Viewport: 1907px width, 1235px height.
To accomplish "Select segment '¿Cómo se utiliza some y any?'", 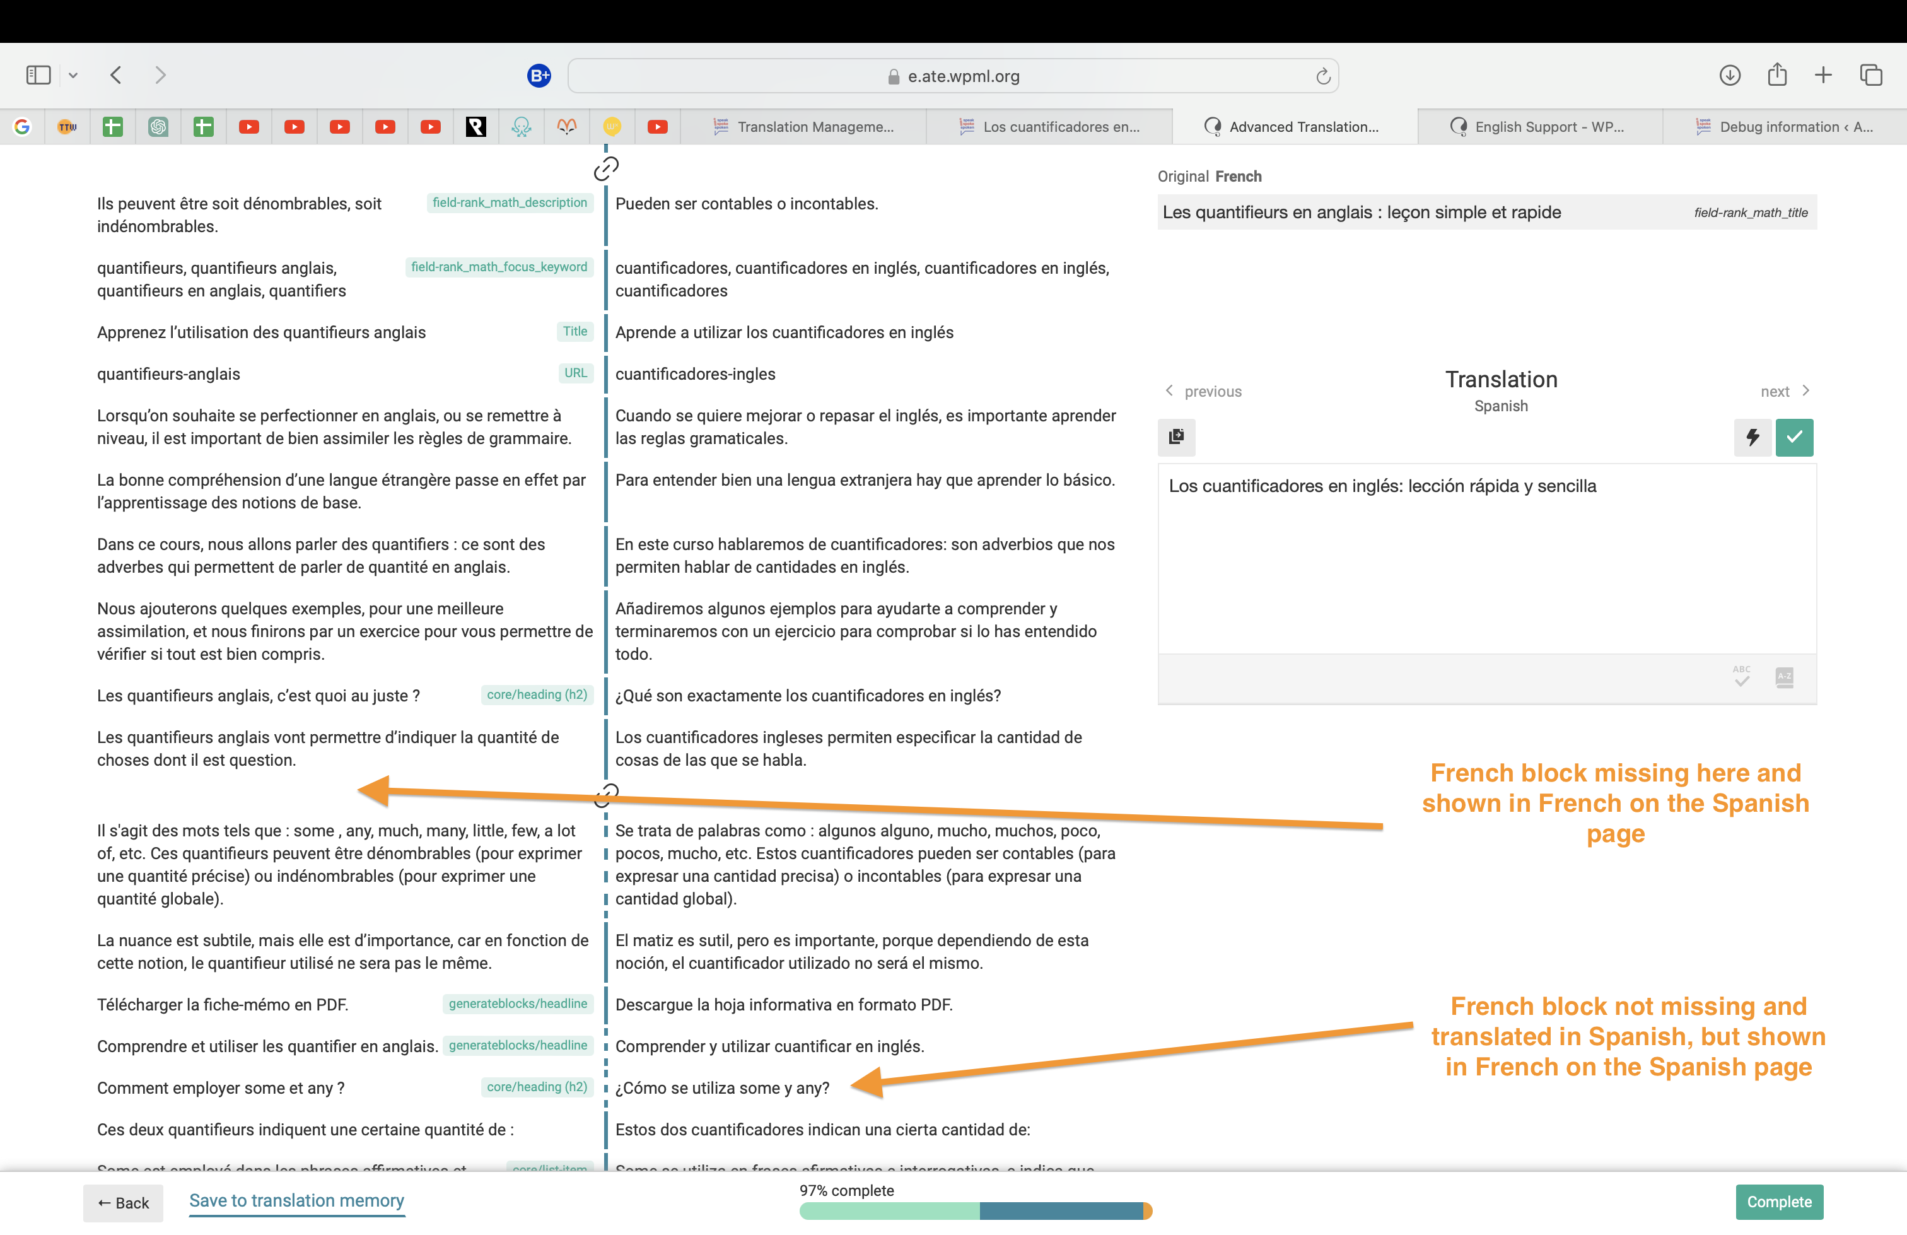I will (x=722, y=1088).
